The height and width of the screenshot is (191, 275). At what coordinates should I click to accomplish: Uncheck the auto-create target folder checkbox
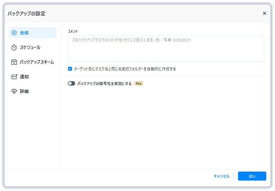coord(70,69)
